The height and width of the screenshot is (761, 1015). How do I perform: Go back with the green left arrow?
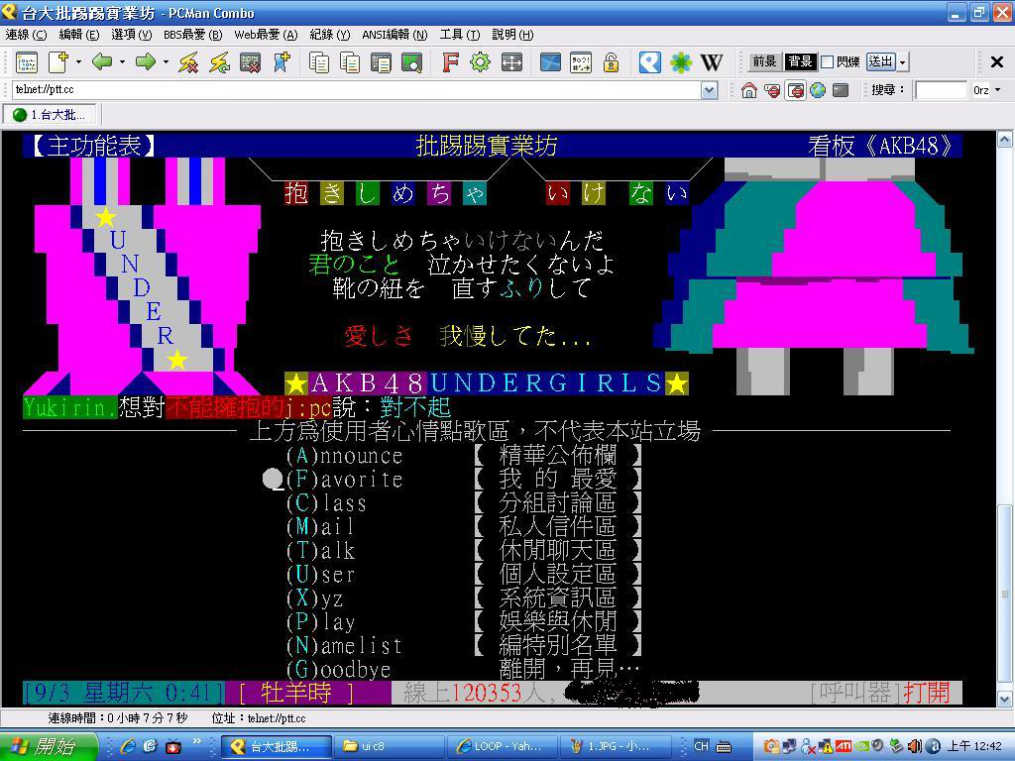point(102,62)
